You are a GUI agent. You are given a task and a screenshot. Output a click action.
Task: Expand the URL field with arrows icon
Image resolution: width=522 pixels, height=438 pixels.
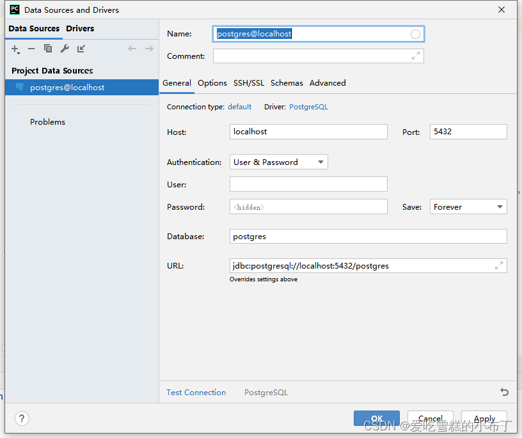(x=499, y=265)
